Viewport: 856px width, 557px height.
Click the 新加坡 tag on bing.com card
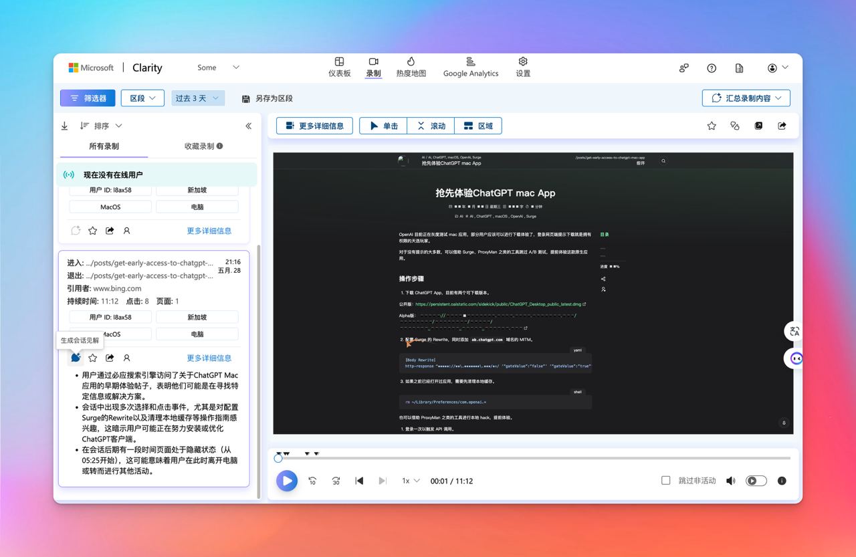click(197, 317)
